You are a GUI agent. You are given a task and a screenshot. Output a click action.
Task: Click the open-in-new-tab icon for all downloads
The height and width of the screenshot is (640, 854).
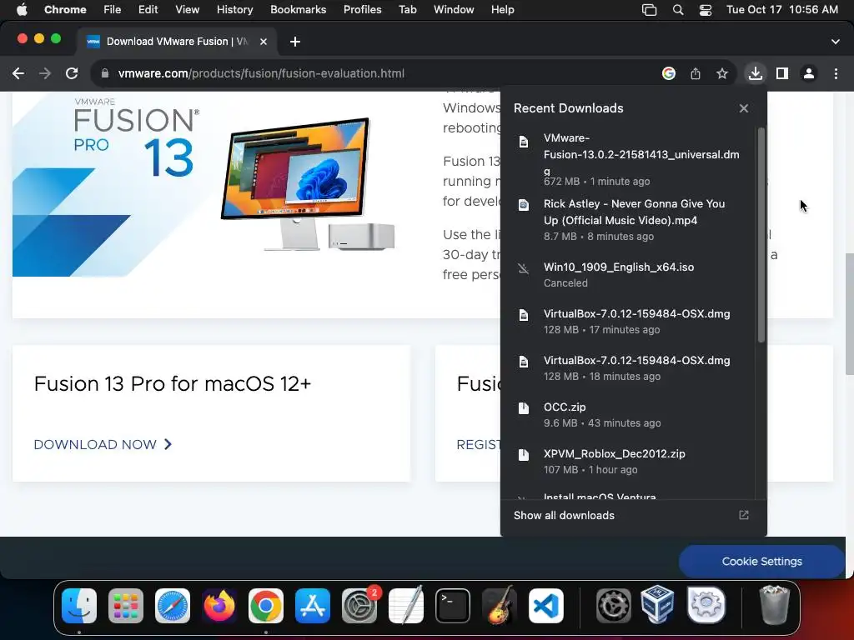point(743,515)
